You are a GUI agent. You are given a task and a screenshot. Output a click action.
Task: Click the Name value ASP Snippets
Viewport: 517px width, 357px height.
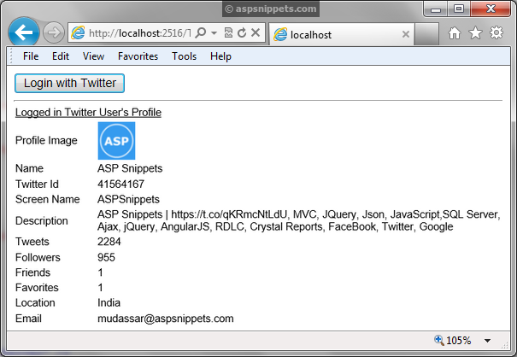coord(130,168)
